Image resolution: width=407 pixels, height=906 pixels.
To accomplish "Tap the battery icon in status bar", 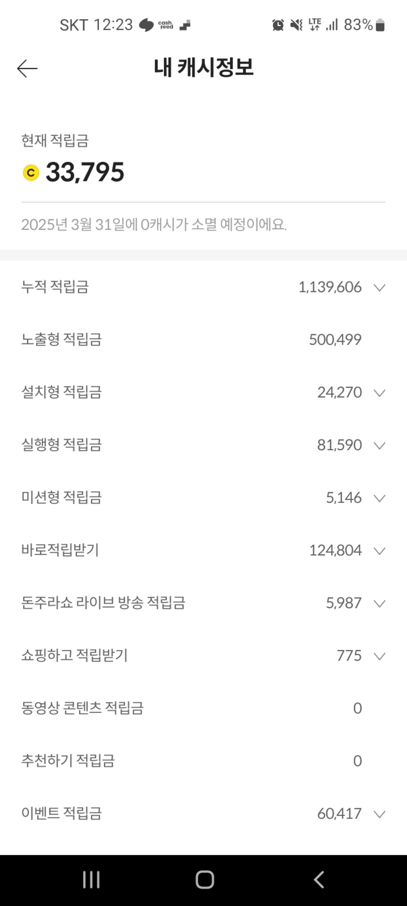I will 380,25.
